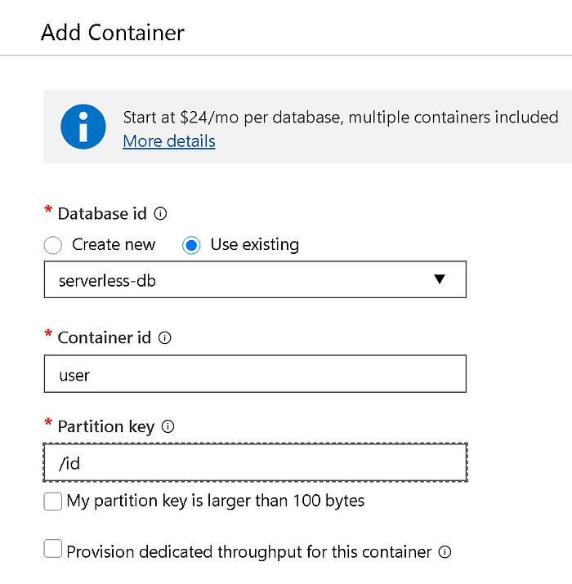572x584 pixels.
Task: Click the blue info icon in pricing banner
Action: click(83, 127)
